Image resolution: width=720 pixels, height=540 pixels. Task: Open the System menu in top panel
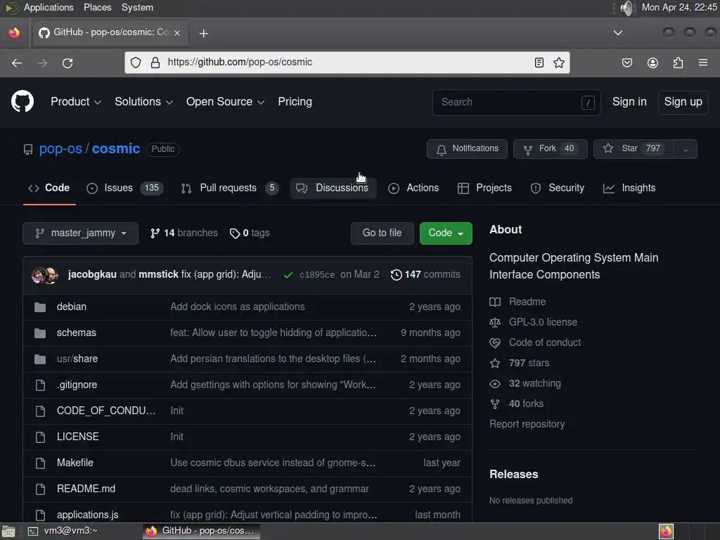pyautogui.click(x=137, y=8)
